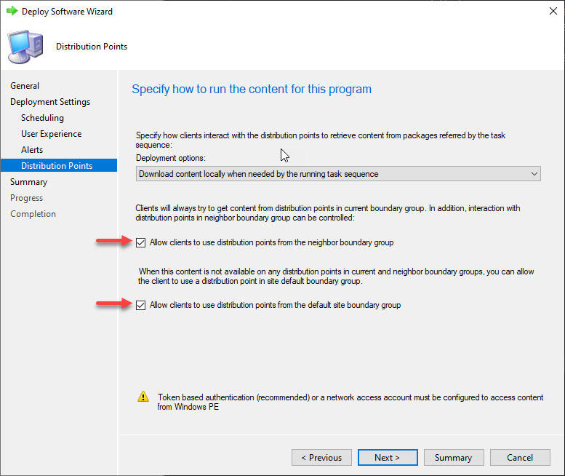Click the neighbor boundary group checkbox label text

click(271, 242)
